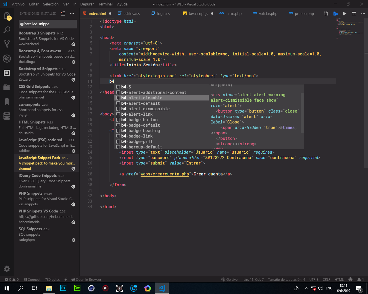The height and width of the screenshot is (294, 368).
Task: Open the Extensions view icon
Action: click(7, 73)
